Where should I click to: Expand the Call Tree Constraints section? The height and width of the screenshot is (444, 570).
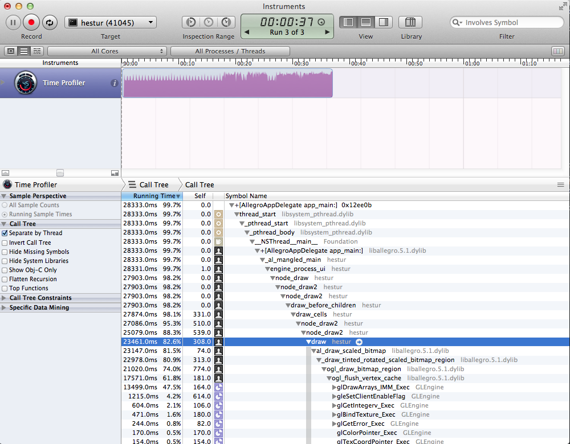tap(5, 298)
